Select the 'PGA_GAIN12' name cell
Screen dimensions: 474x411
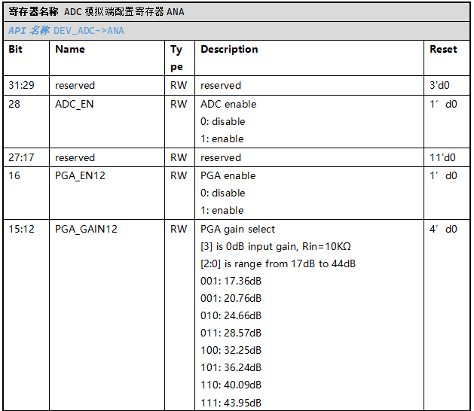tap(86, 230)
